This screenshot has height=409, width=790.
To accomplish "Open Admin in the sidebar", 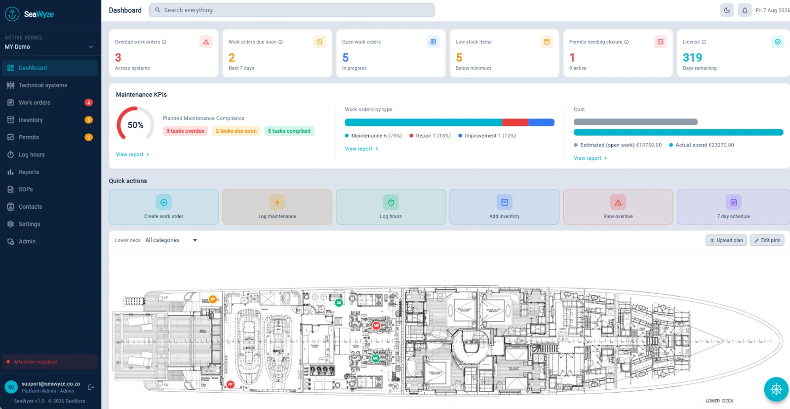I will 49,241.
